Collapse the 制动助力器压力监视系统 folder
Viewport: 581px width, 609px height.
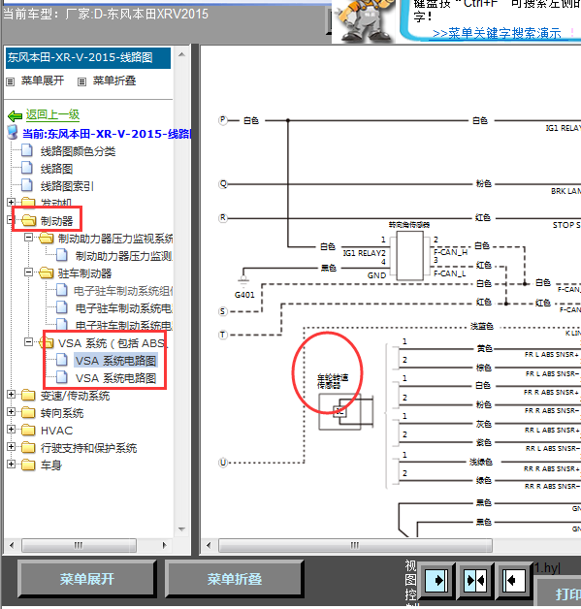pyautogui.click(x=28, y=237)
